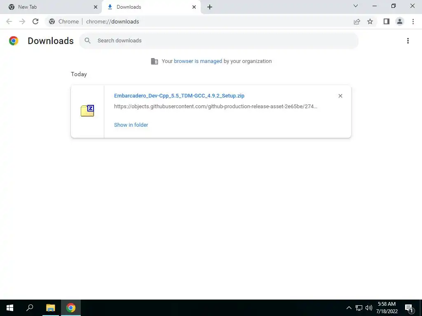This screenshot has width=422, height=316.
Task: Open the Downloads page more actions menu
Action: tap(408, 41)
